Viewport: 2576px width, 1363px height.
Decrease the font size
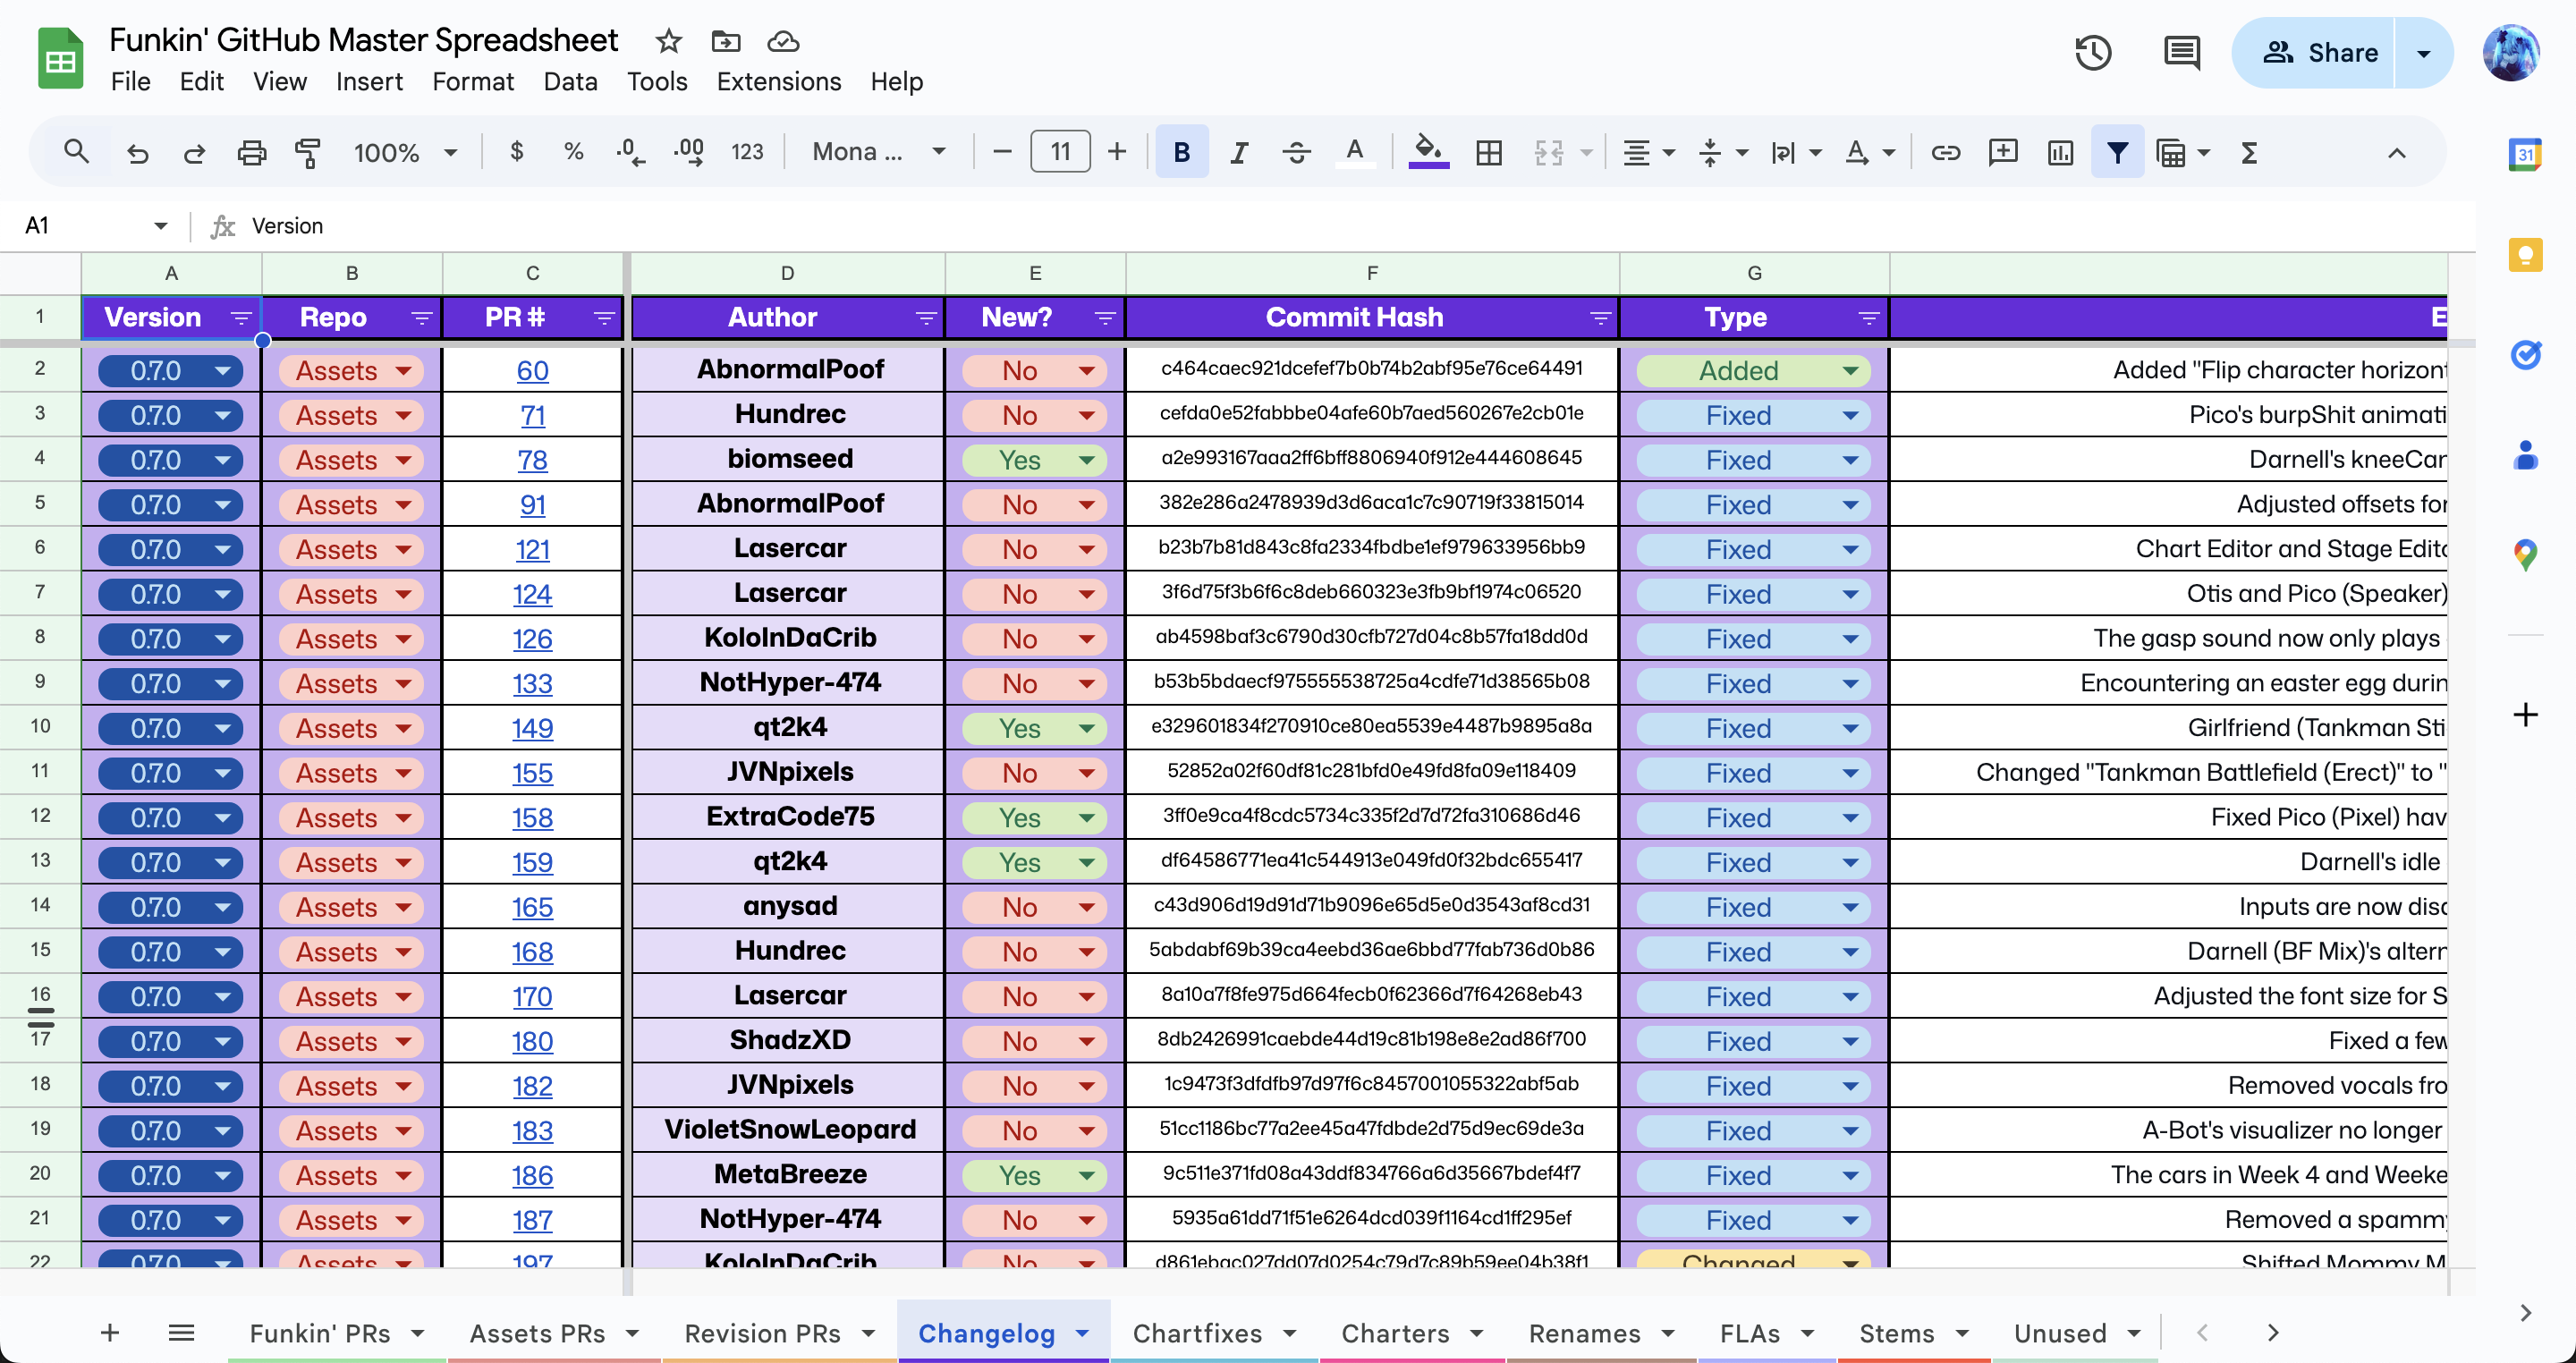click(x=1002, y=152)
